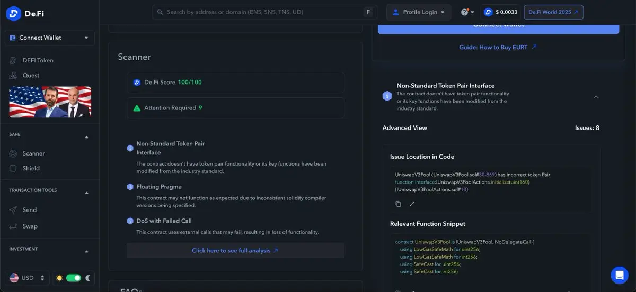The width and height of the screenshot is (636, 292).
Task: Open Send tool
Action: click(x=29, y=210)
